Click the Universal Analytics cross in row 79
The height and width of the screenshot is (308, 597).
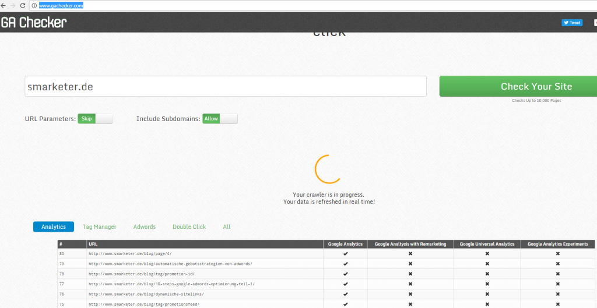(x=487, y=264)
